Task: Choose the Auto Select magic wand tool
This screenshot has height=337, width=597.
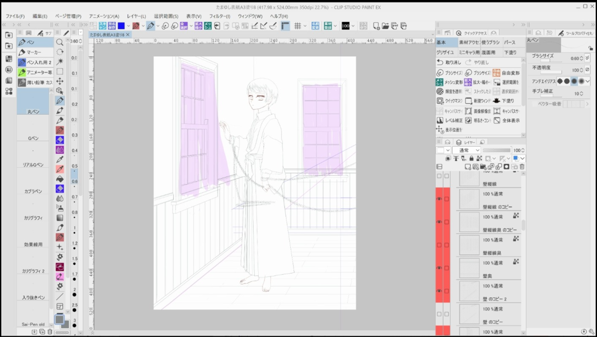Action: [60, 61]
